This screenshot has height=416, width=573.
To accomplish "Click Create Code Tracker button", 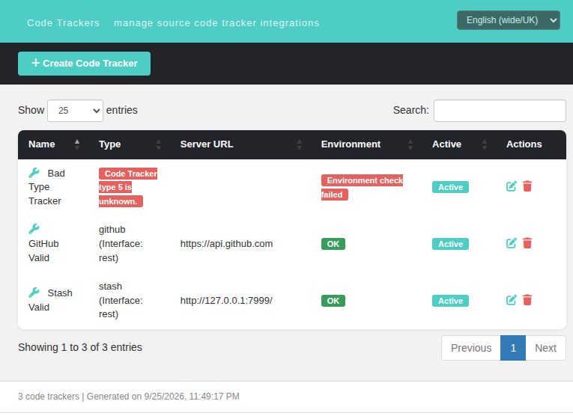I will pos(84,64).
